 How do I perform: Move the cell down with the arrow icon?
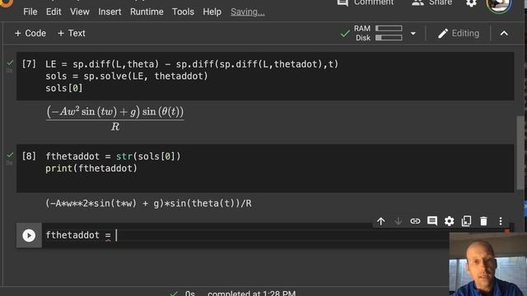tap(398, 221)
